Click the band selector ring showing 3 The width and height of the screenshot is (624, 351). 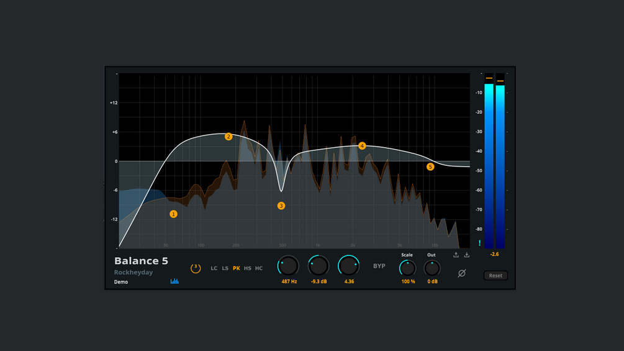[196, 268]
